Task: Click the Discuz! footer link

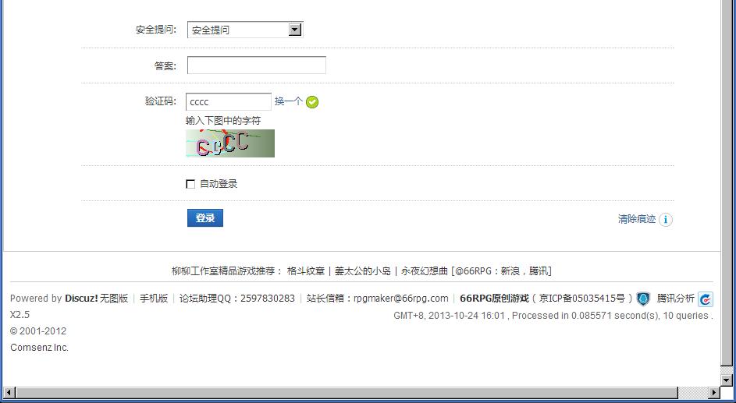Action: (81, 298)
